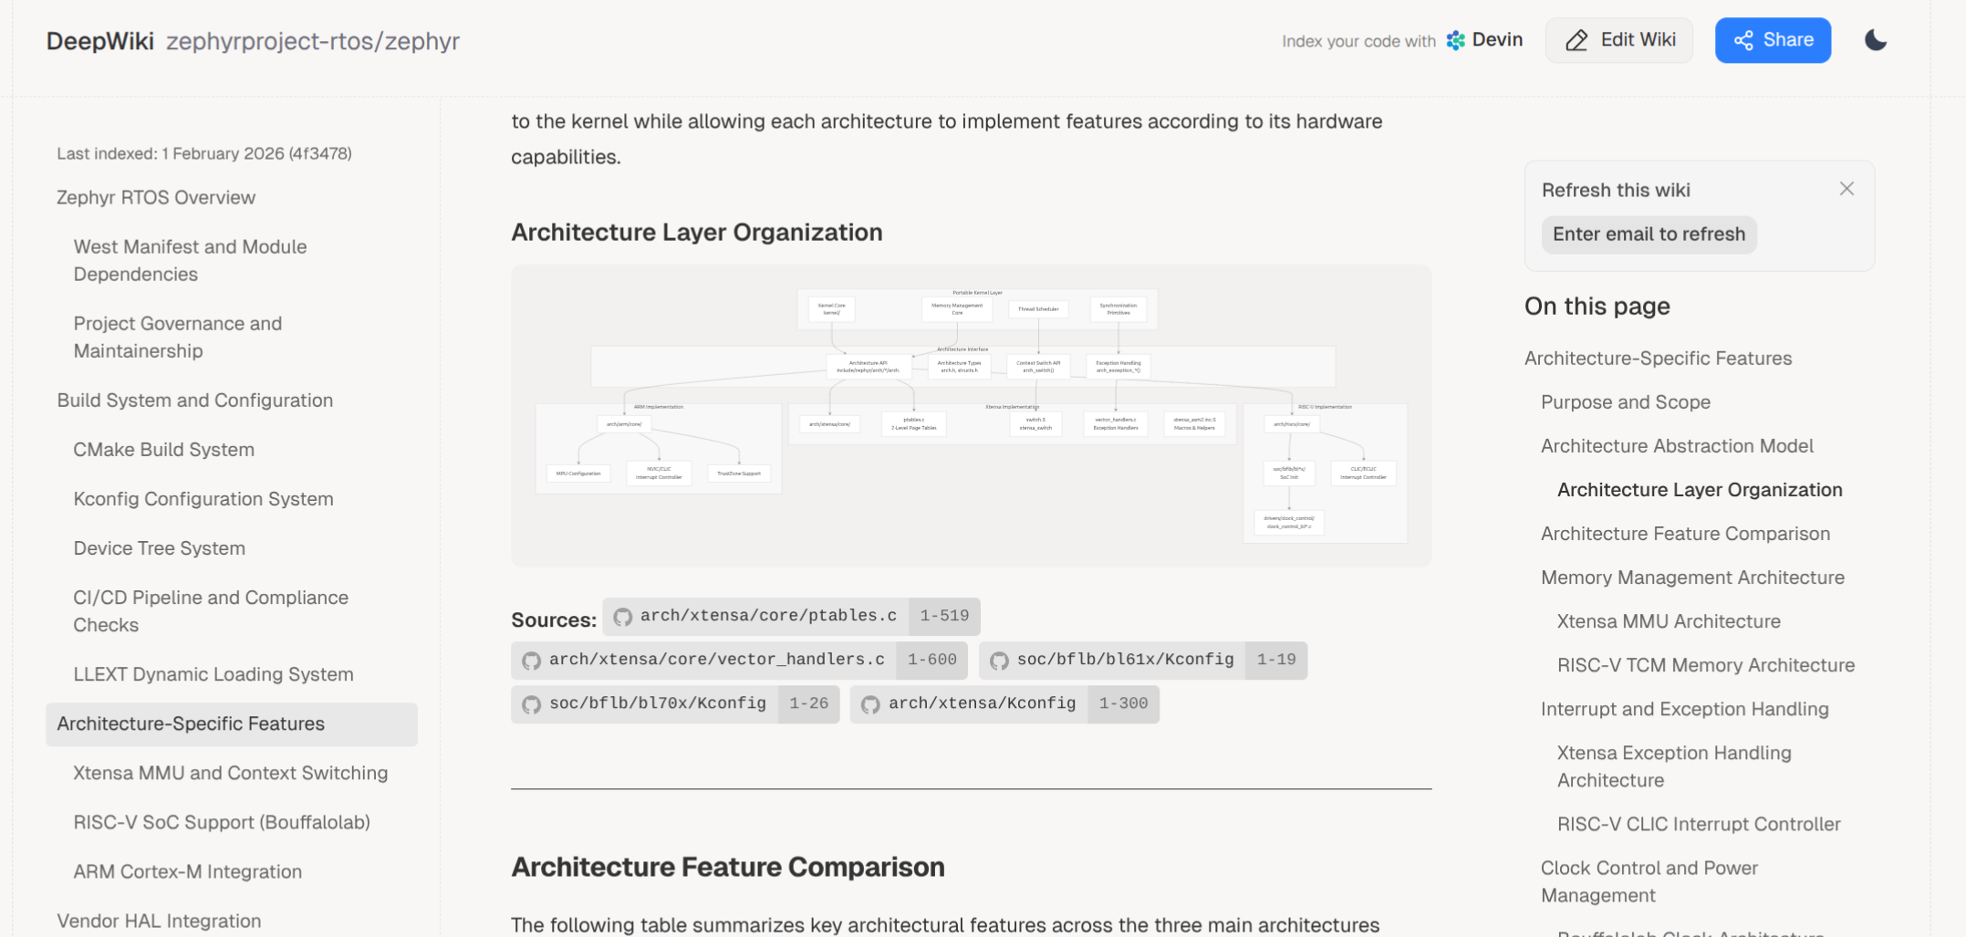Open the soc/bflb/bl70x/Kconfig GitHub source link
This screenshot has width=1966, height=937.
coord(657,703)
